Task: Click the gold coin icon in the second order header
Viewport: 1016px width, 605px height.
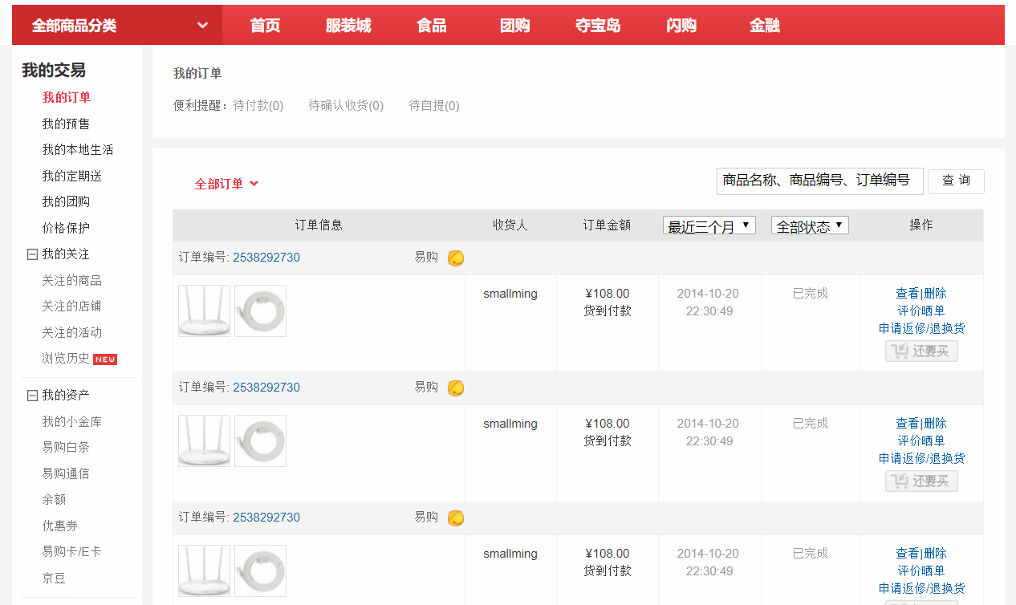Action: pyautogui.click(x=456, y=388)
